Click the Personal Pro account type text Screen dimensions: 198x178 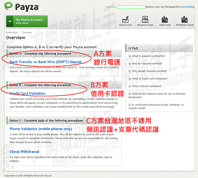click(x=173, y=7)
